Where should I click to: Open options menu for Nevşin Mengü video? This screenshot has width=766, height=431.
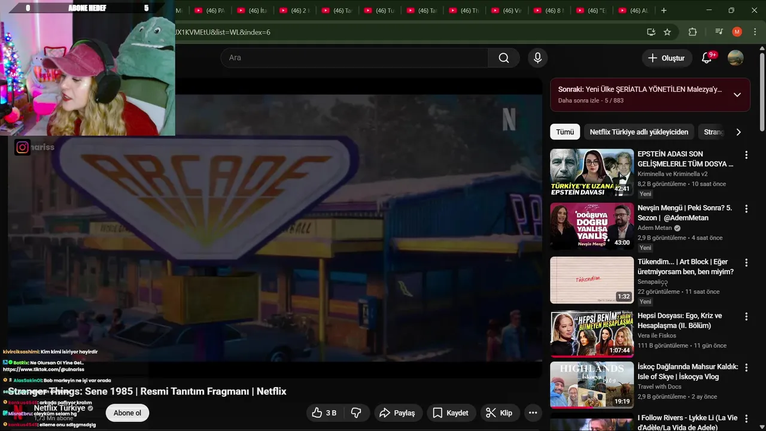(x=746, y=209)
